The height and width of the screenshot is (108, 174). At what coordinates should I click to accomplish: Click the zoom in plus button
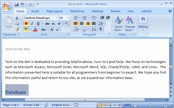(166, 105)
